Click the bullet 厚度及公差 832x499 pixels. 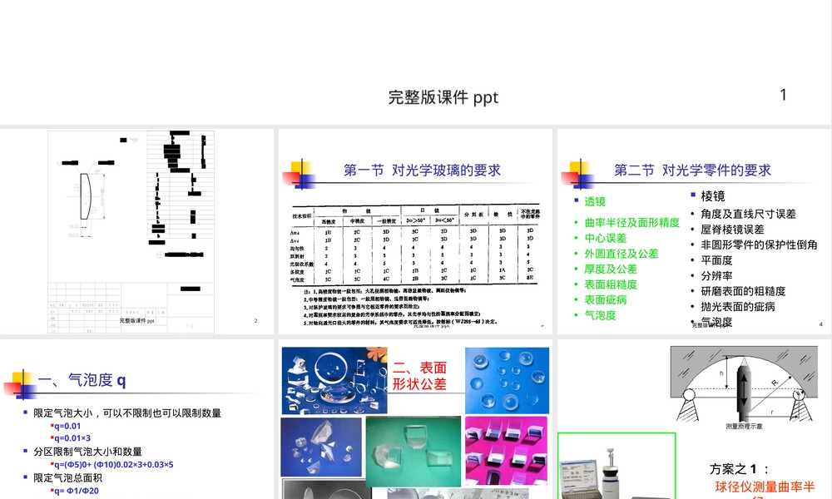(611, 269)
